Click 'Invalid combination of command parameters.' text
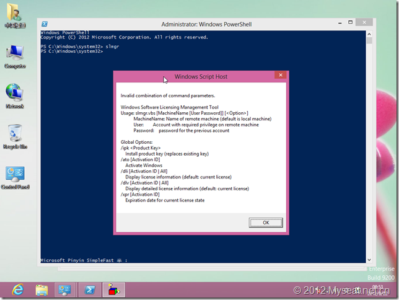Viewport: 399px width, 300px height. pyautogui.click(x=168, y=95)
